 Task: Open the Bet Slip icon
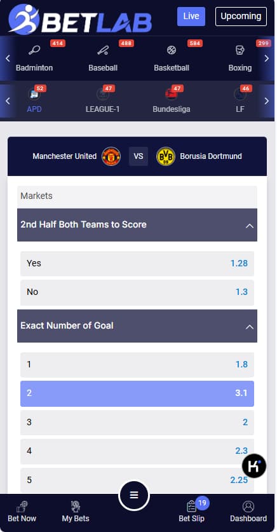click(192, 507)
